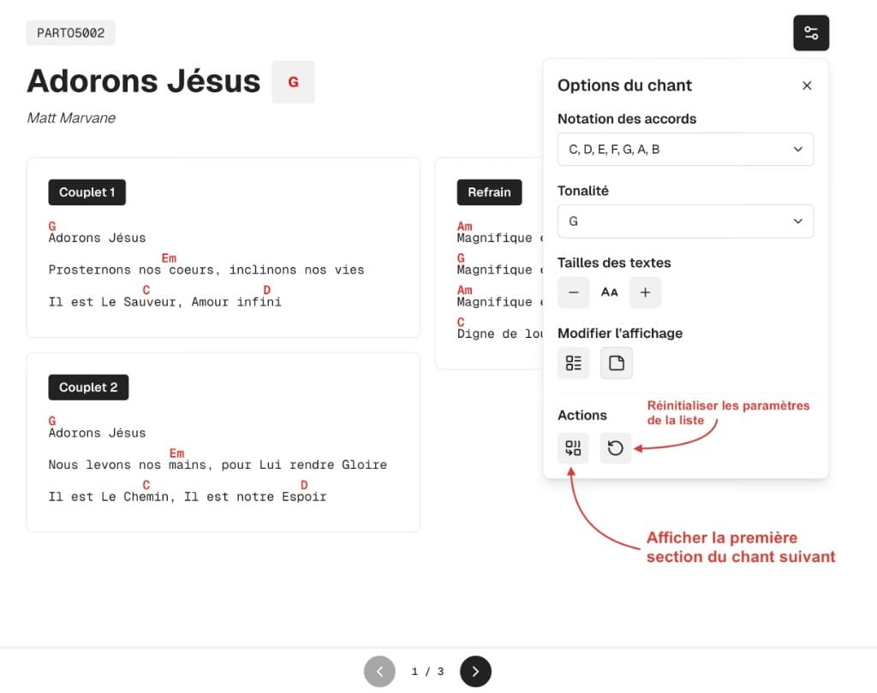Open the song options settings icon
This screenshot has height=693, width=877.
(810, 33)
